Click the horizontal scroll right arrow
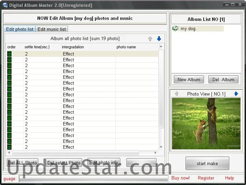This screenshot has width=246, height=185. click(x=155, y=152)
